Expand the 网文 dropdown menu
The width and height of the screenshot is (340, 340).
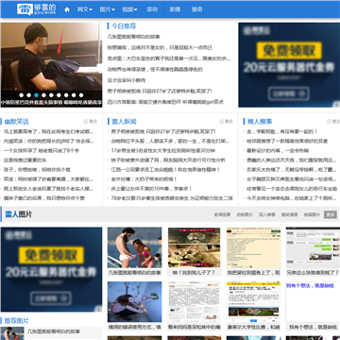coord(85,9)
